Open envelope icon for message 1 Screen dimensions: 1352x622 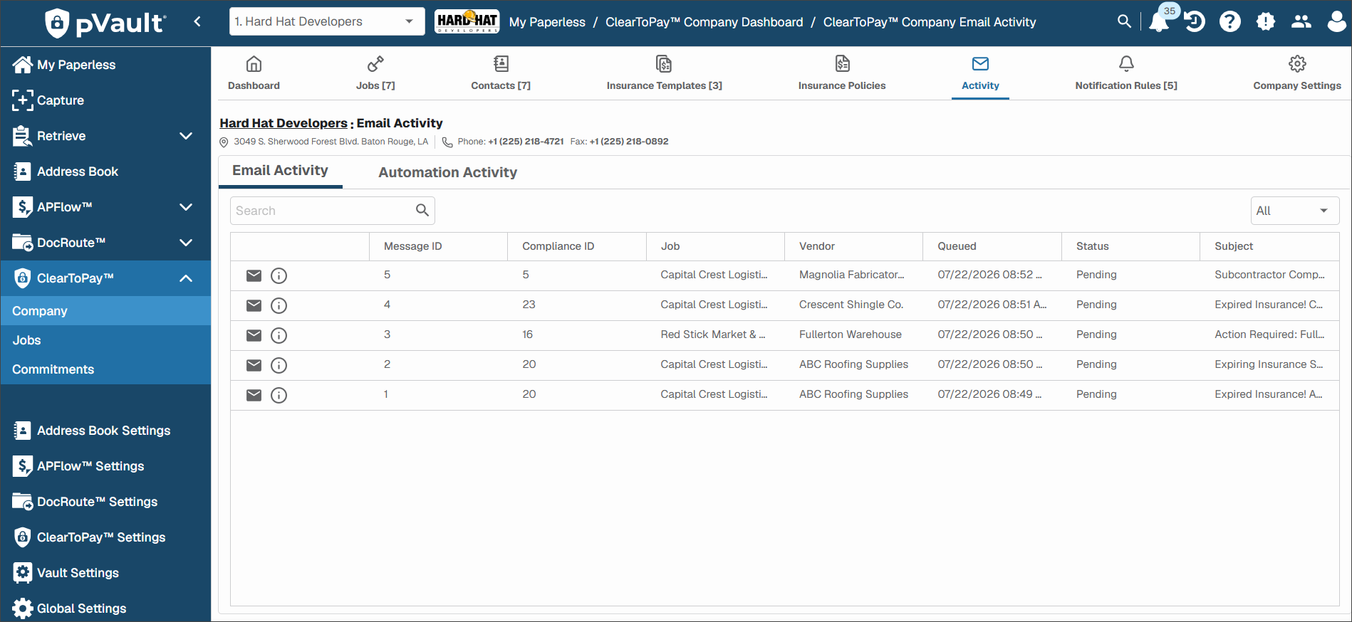pyautogui.click(x=254, y=395)
